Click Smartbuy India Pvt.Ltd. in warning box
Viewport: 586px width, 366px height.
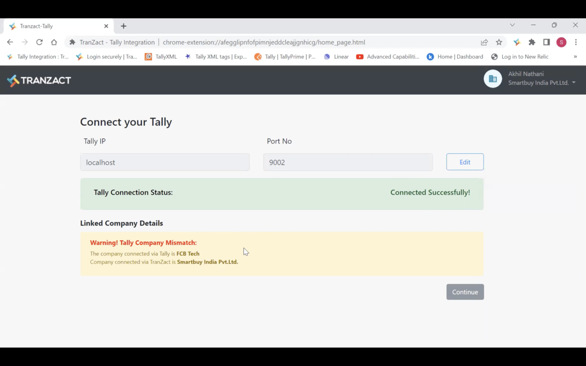[x=207, y=262]
